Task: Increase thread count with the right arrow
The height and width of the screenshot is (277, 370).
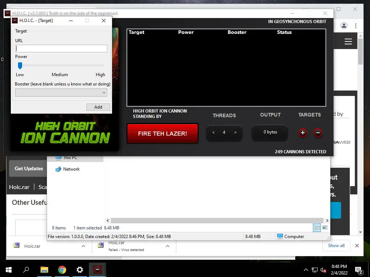Action: click(x=235, y=132)
